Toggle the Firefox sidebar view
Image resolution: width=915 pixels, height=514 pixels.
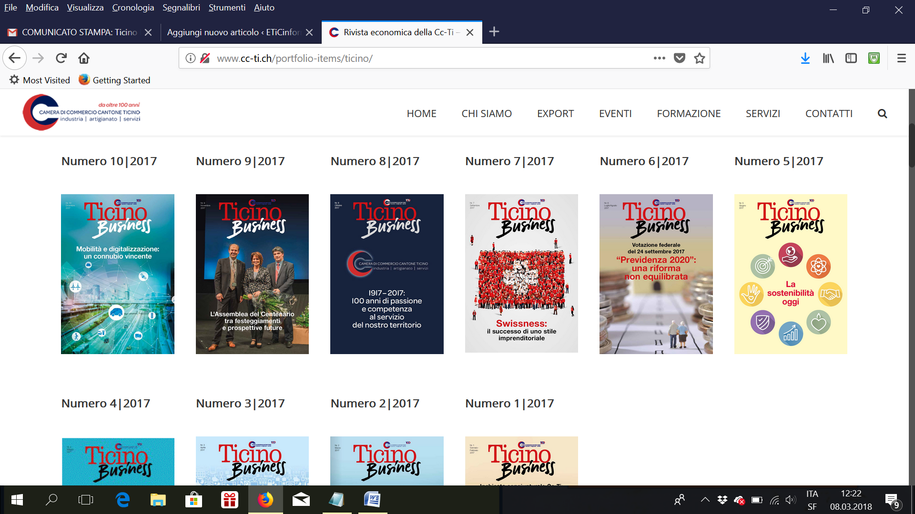pyautogui.click(x=851, y=58)
